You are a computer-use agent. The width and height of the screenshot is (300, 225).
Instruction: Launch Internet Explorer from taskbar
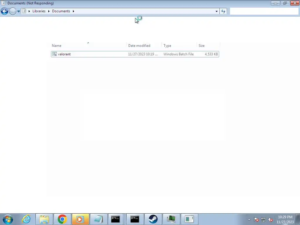click(26, 219)
